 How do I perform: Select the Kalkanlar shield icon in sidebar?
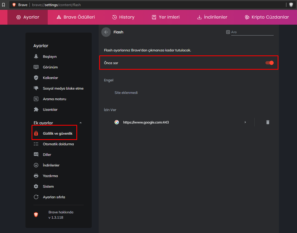coord(36,78)
